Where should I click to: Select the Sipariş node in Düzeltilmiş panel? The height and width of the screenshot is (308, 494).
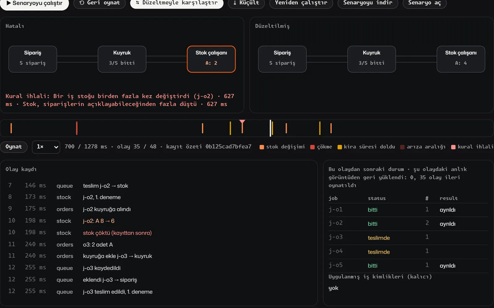pyautogui.click(x=282, y=59)
